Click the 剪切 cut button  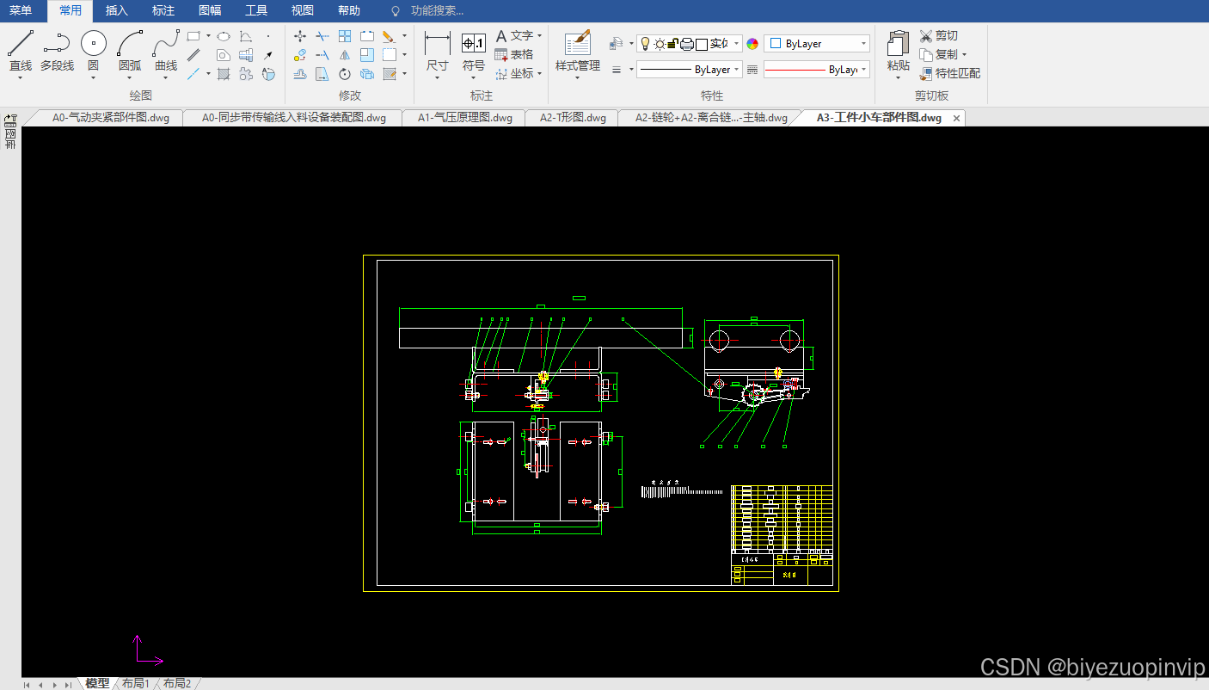tap(938, 36)
